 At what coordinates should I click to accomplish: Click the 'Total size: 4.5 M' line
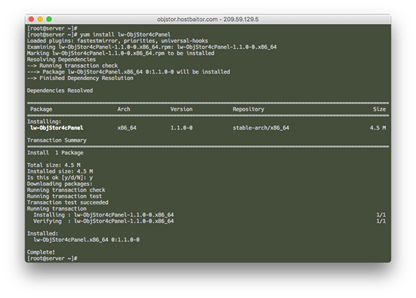coord(53,165)
